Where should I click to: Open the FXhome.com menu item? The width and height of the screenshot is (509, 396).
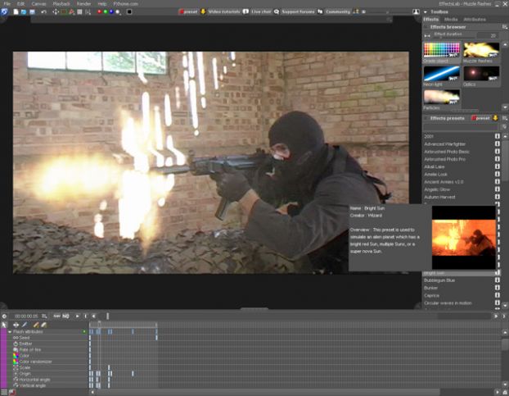tap(126, 4)
